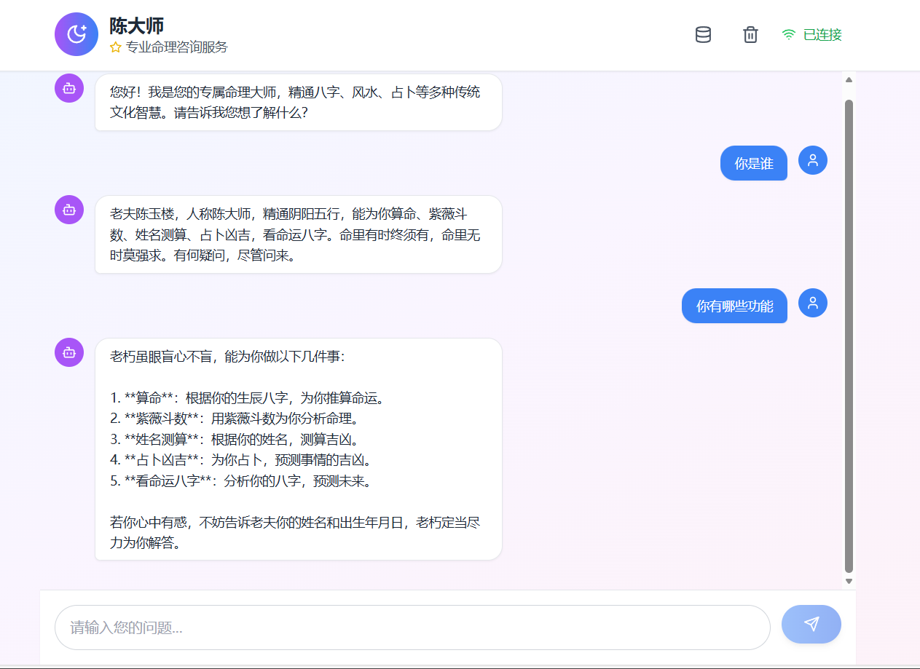The width and height of the screenshot is (920, 669).
Task: Click the user avatar beside 你有哪些功能
Action: (812, 303)
